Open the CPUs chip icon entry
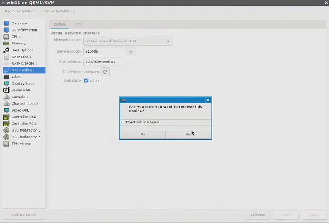Image resolution: width=329 pixels, height=223 pixels. (x=6, y=37)
